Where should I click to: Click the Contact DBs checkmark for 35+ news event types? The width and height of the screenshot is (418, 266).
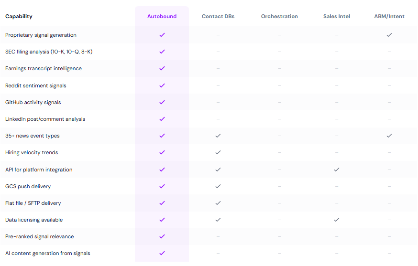(218, 136)
